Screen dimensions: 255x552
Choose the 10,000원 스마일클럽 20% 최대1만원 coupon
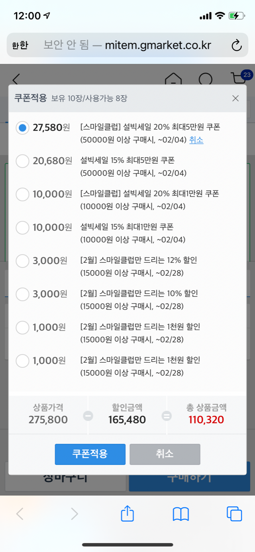23,194
